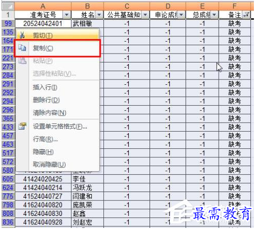Open the 公共基础知识 filter dropdown

[x=145, y=15]
